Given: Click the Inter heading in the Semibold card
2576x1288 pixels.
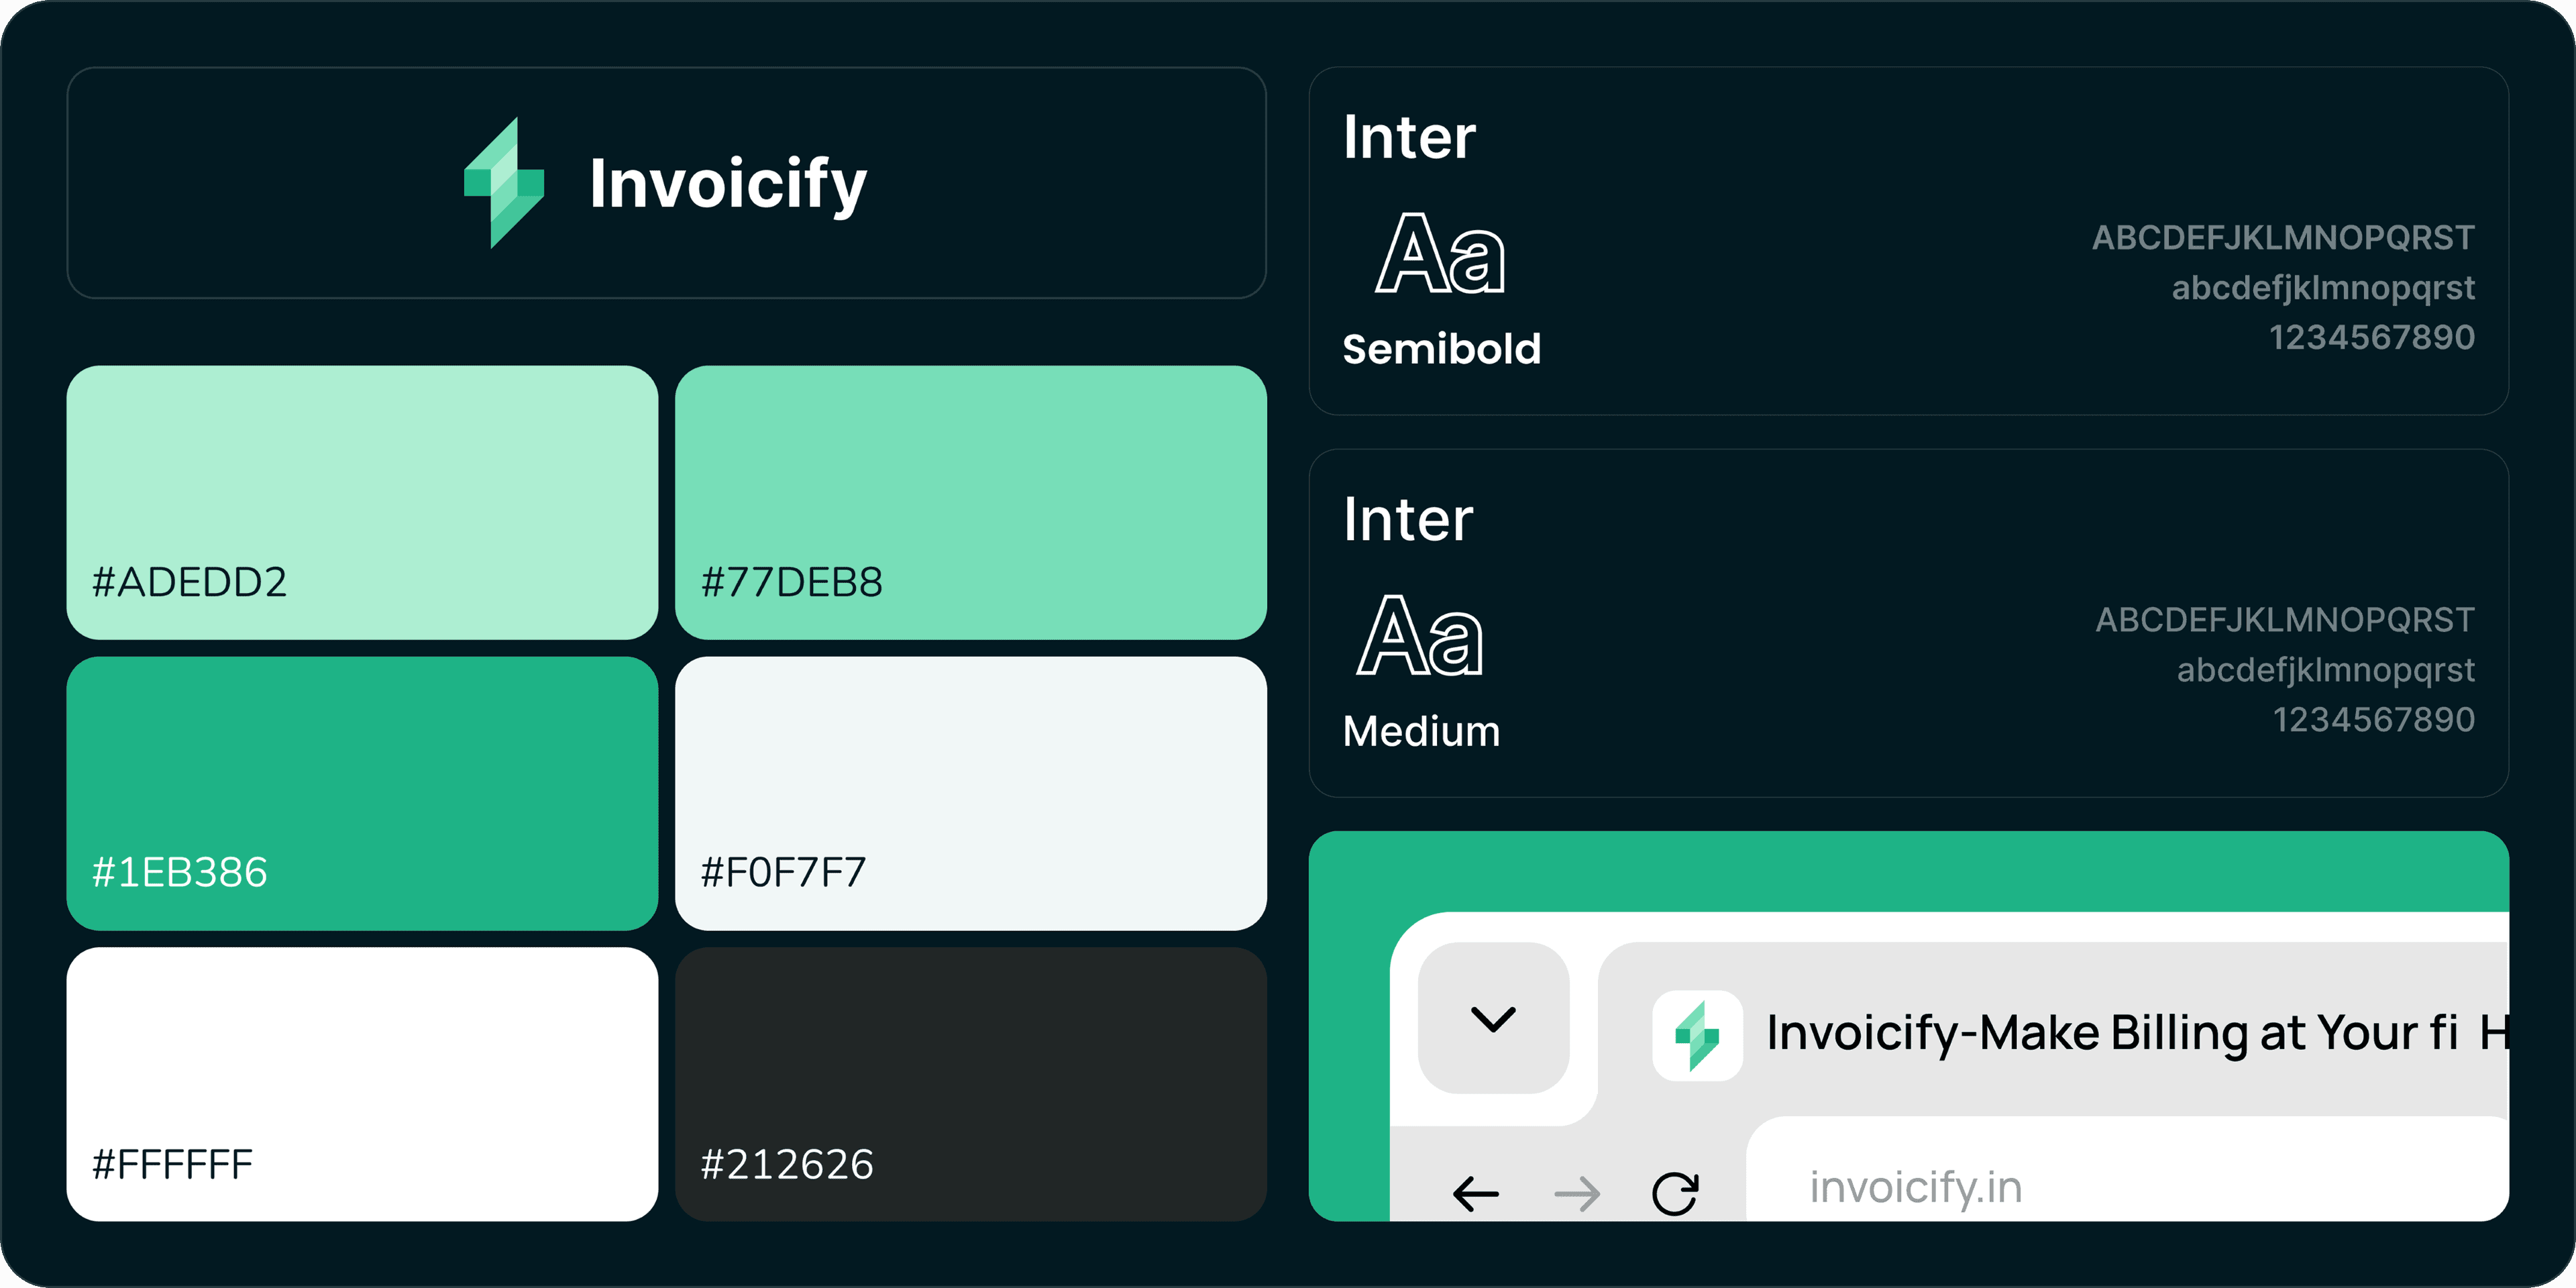Looking at the screenshot, I should coord(1408,137).
